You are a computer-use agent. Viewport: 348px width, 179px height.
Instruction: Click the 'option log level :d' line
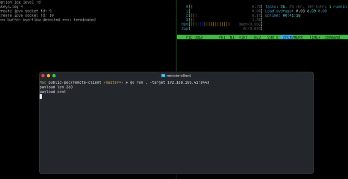pos(20,2)
